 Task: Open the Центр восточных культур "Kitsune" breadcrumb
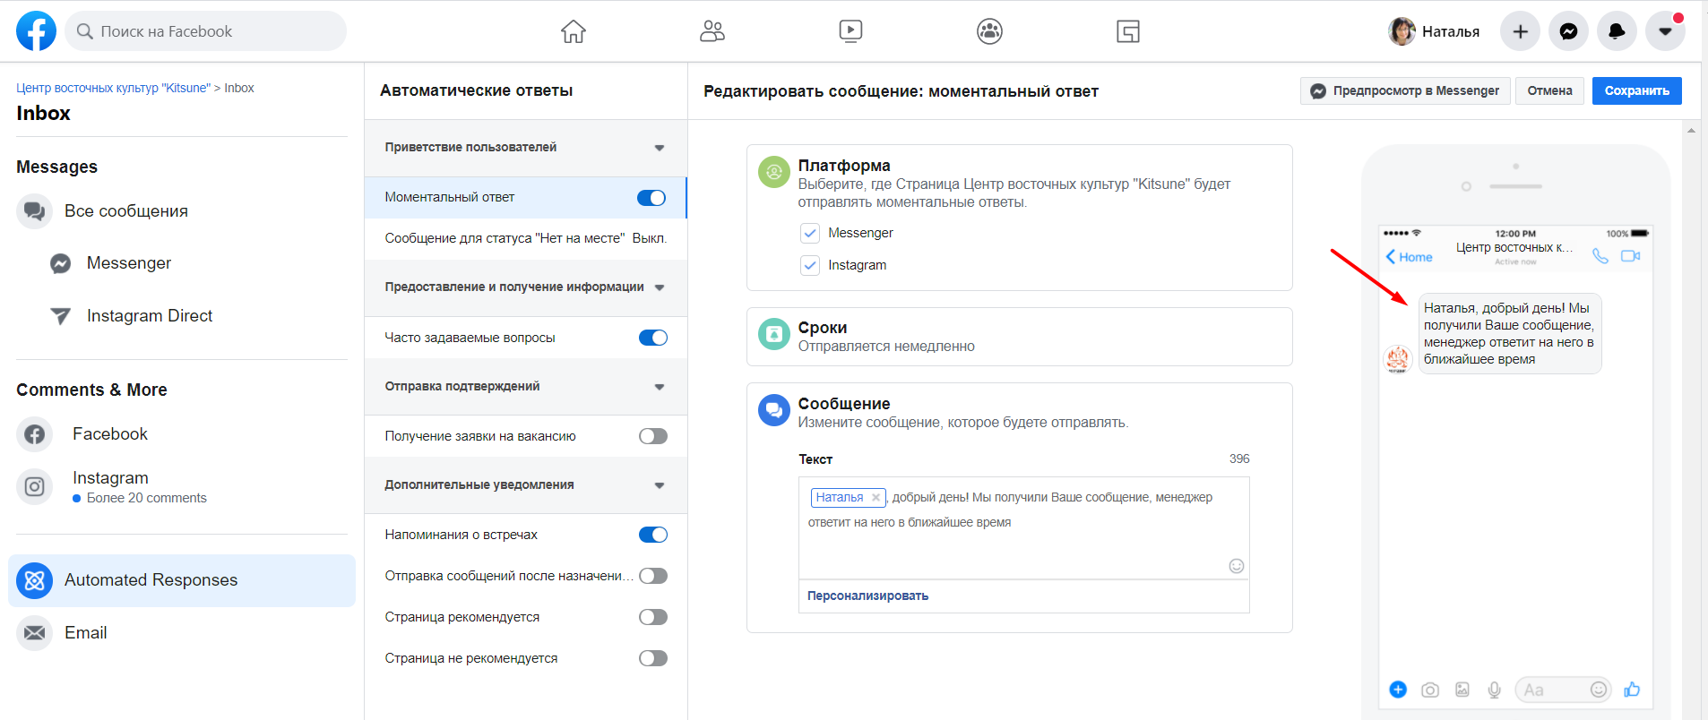(x=113, y=88)
